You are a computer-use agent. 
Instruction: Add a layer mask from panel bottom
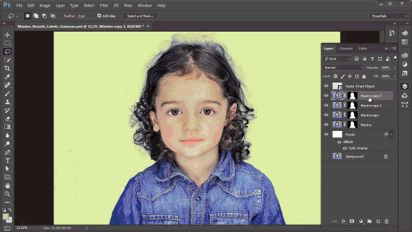point(352,222)
